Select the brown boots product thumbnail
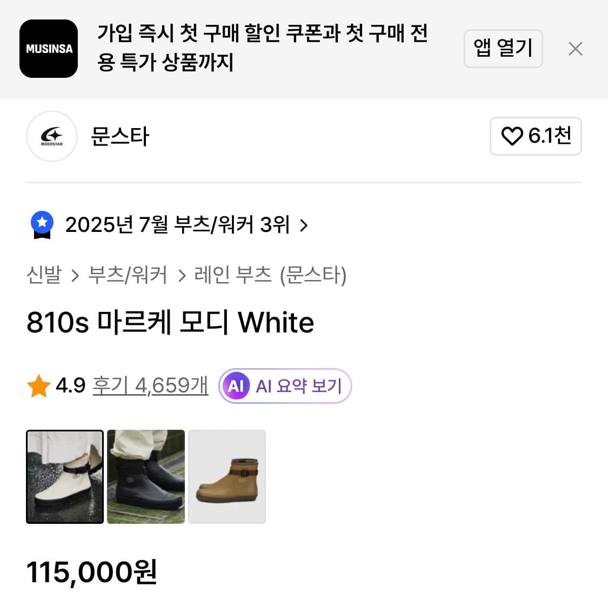 point(227,476)
